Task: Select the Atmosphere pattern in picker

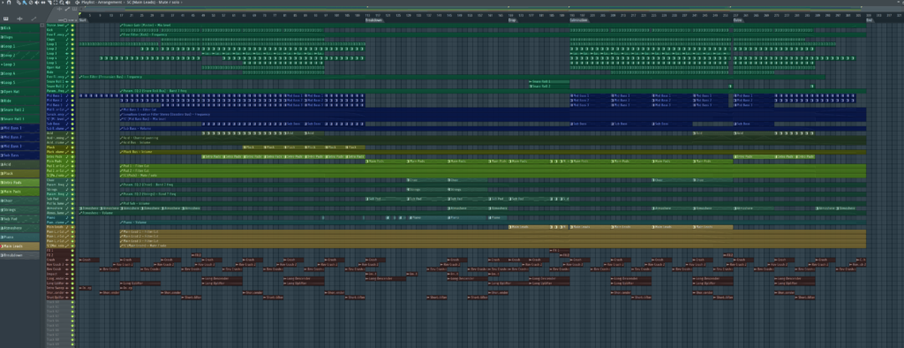Action: pyautogui.click(x=20, y=228)
